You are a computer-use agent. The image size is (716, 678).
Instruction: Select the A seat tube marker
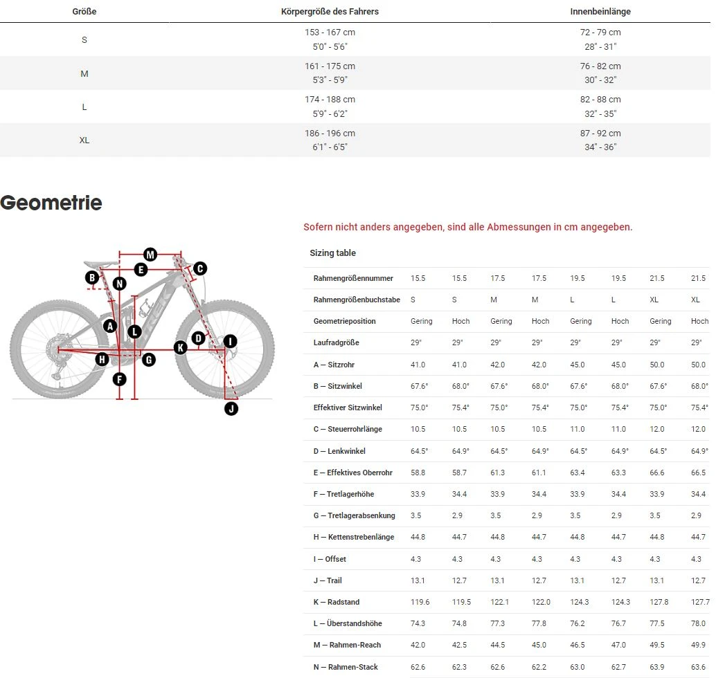coord(109,326)
